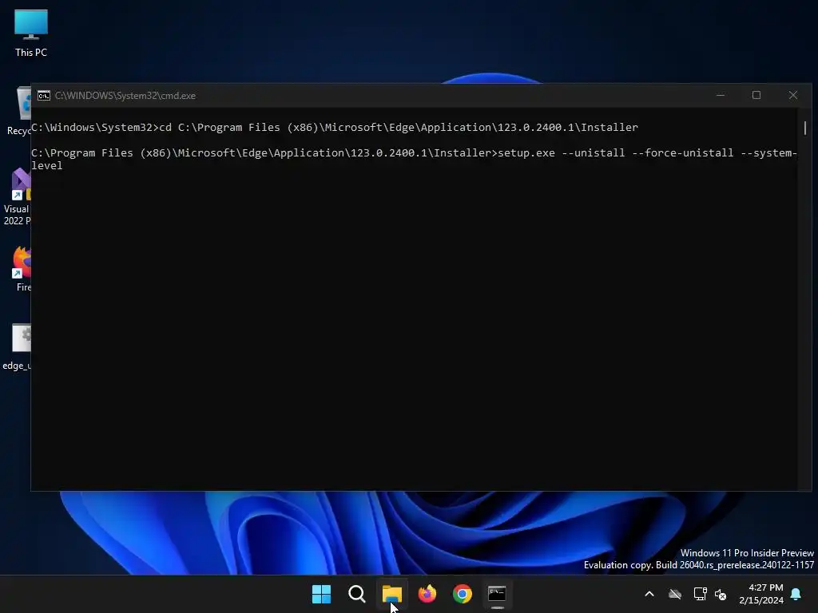Click the 'setup.exe --unistall' command text
The height and width of the screenshot is (613, 818).
(562, 152)
